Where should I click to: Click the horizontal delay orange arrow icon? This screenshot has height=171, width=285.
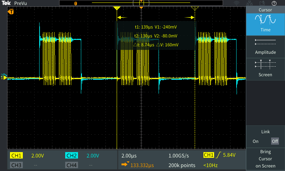[x=125, y=164]
